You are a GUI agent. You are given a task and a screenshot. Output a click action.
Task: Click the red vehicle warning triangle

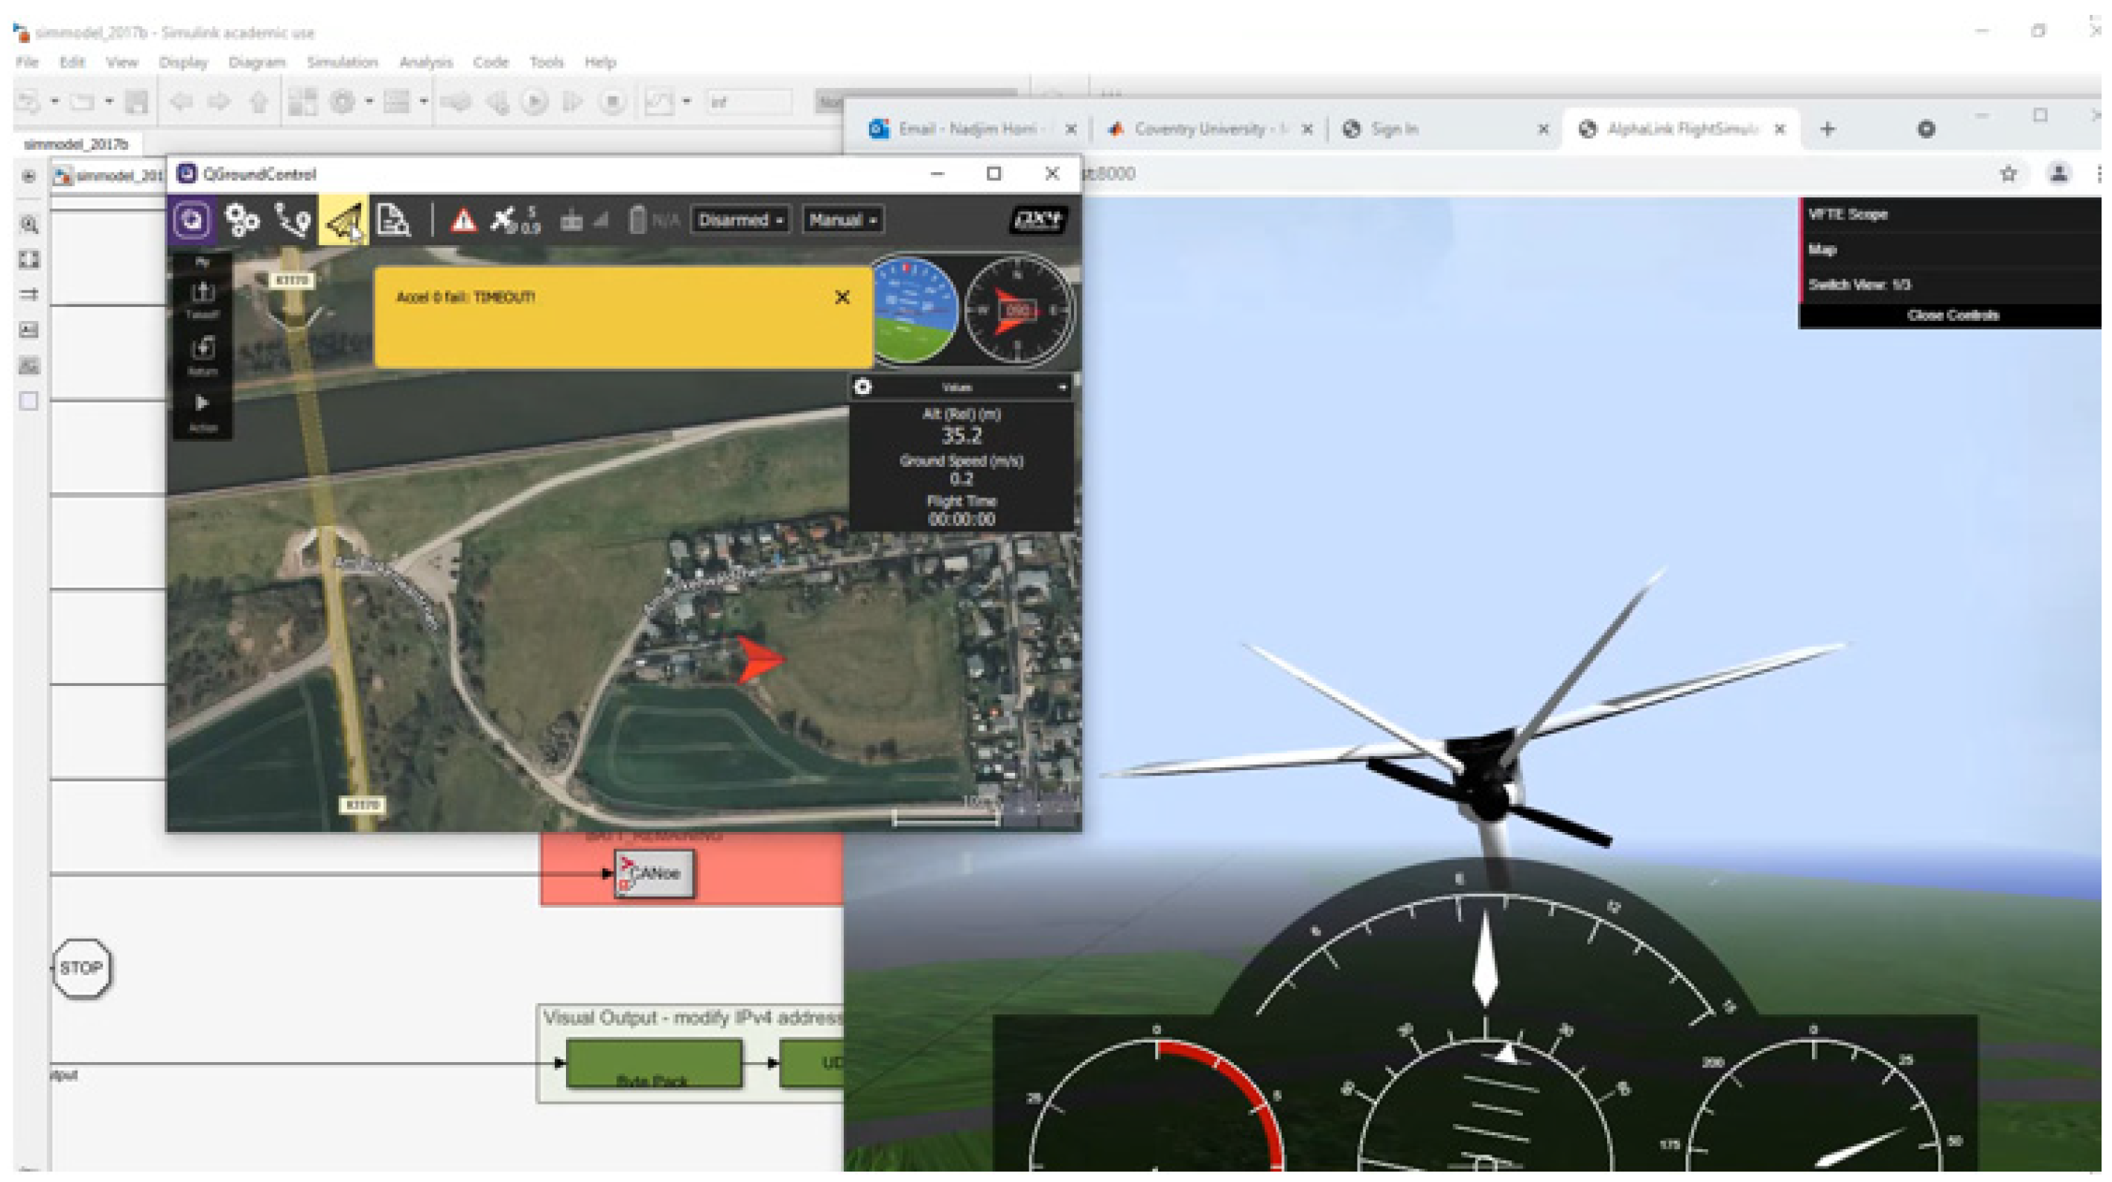pyautogui.click(x=463, y=220)
